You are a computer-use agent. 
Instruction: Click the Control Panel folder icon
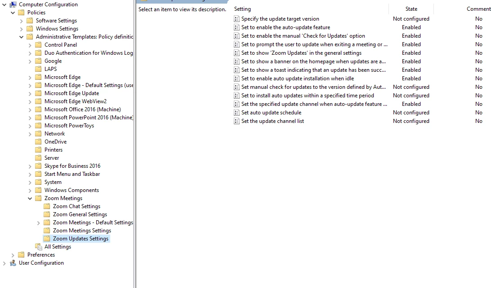[38, 45]
